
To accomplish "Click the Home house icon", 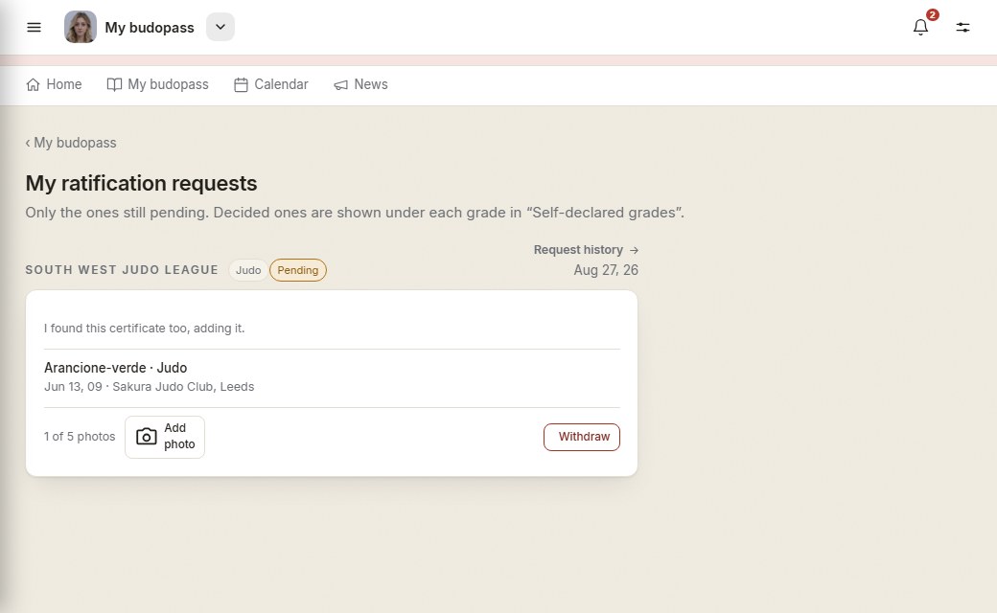I will point(33,84).
